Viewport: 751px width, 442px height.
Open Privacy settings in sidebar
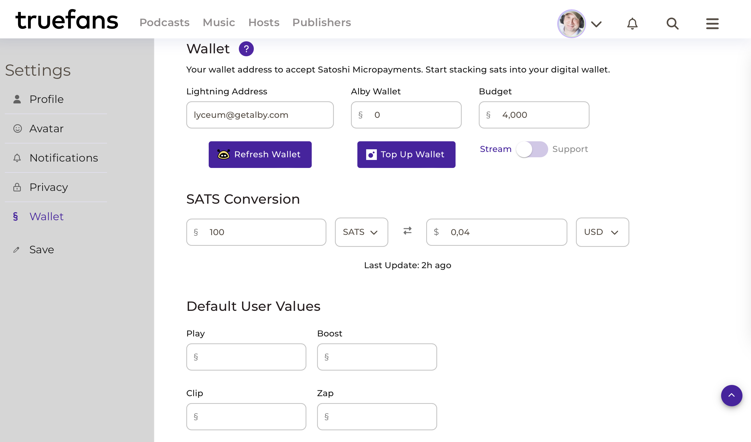click(x=49, y=187)
